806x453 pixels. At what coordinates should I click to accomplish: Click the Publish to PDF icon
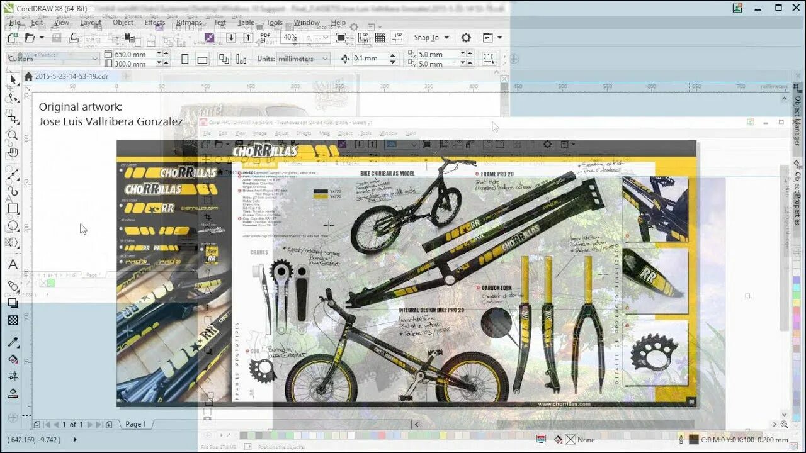266,38
